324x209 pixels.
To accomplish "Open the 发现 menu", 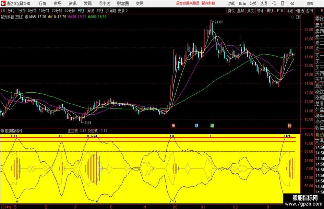I will pos(88,3).
